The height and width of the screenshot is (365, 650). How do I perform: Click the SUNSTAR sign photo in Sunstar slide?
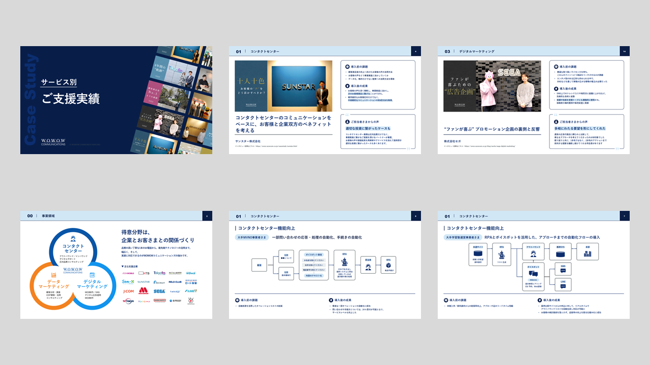(283, 86)
